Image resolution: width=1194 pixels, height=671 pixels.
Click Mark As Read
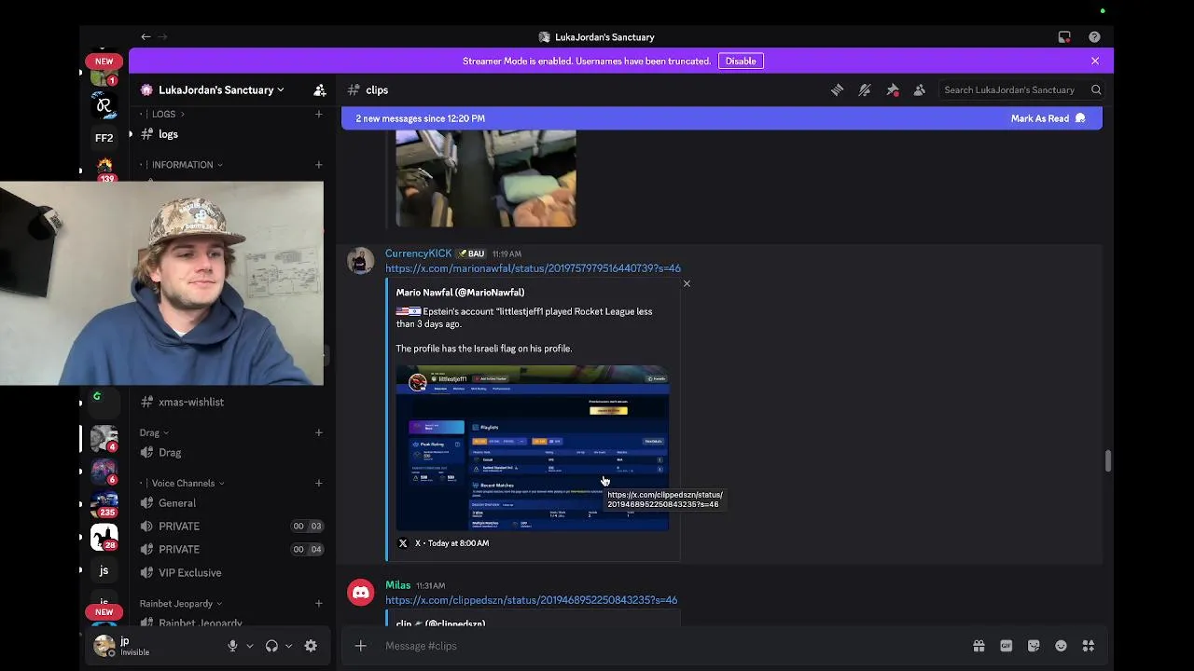click(1048, 118)
